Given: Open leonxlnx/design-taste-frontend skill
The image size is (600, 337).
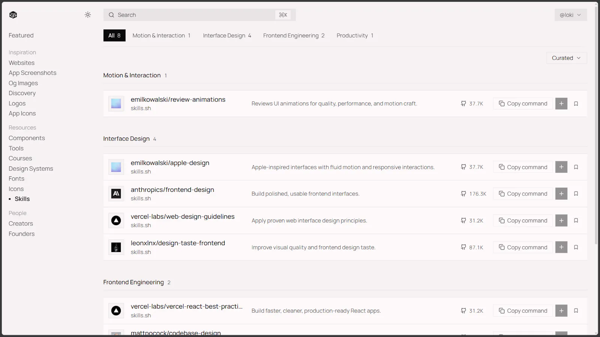Looking at the screenshot, I should [178, 243].
